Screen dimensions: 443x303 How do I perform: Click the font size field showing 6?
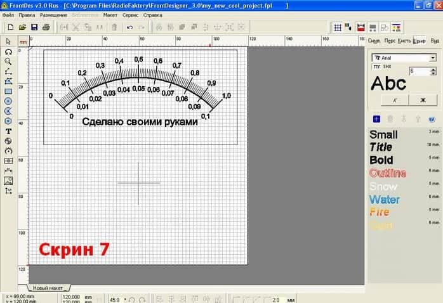coord(420,71)
